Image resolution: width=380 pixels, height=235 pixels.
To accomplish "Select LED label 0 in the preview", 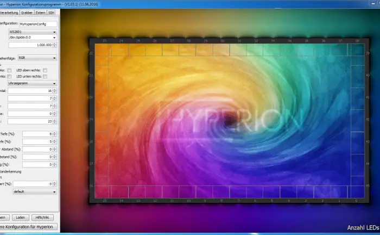I will point(356,201).
